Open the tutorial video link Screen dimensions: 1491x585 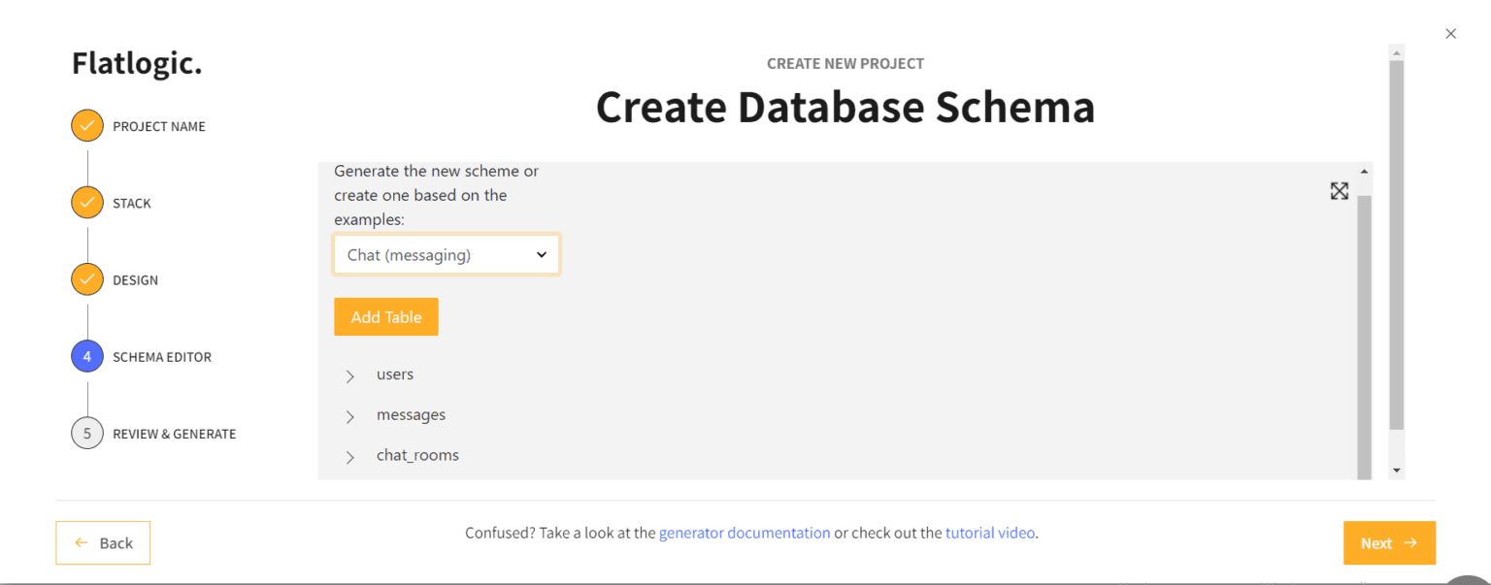tap(989, 533)
